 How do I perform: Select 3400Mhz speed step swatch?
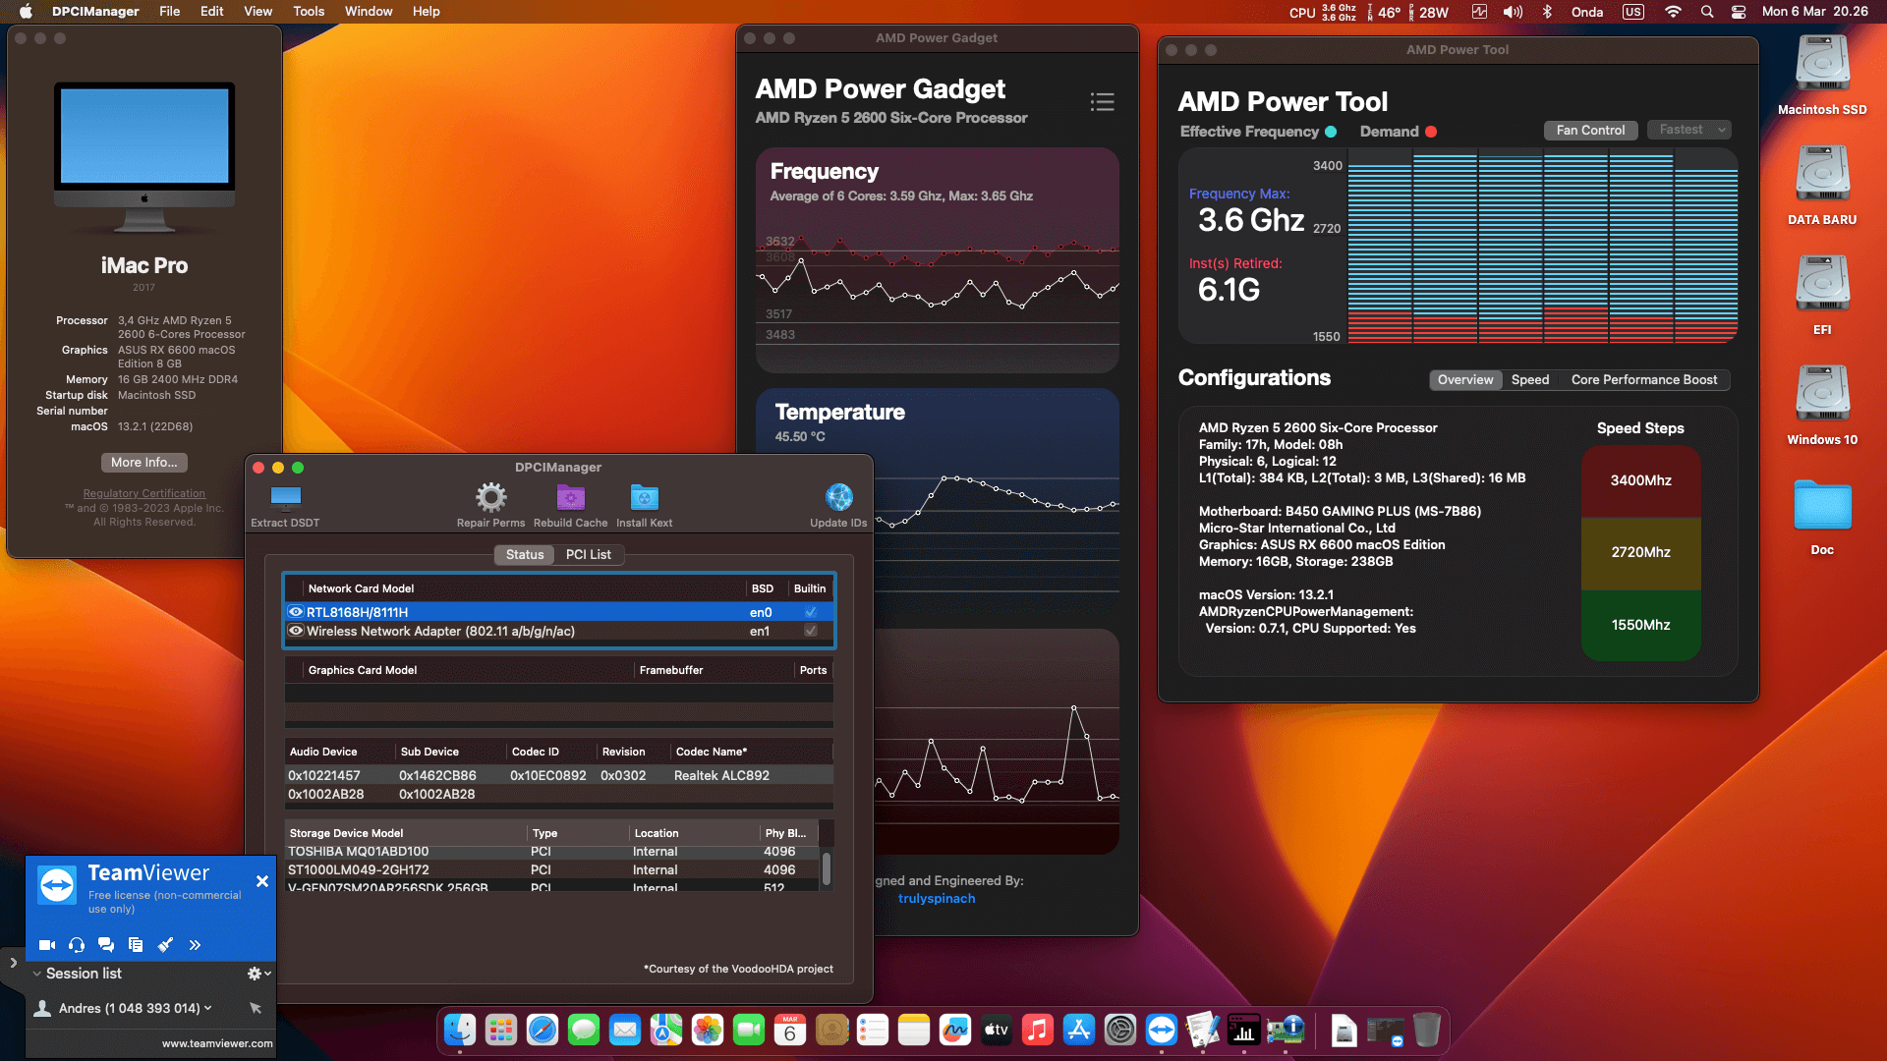(1640, 480)
